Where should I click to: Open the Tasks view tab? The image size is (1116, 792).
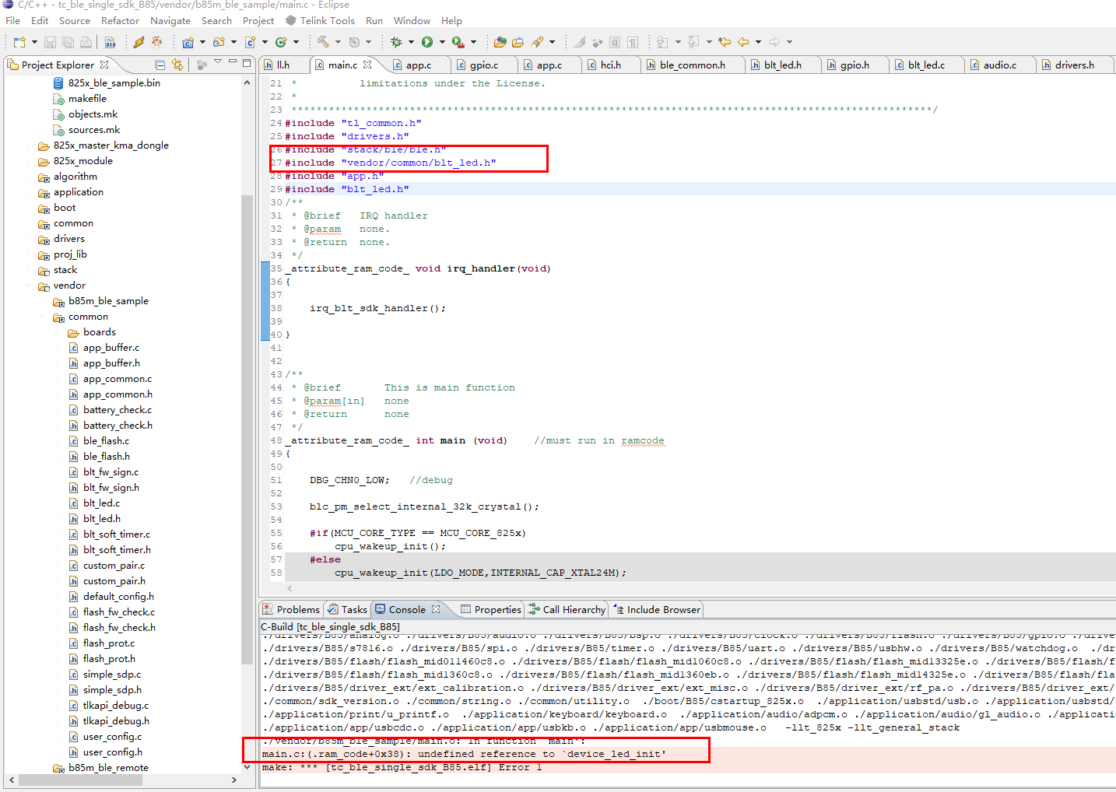347,610
